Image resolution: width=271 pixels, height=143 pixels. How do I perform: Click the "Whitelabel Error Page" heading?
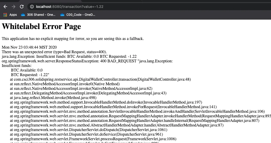tap(41, 26)
